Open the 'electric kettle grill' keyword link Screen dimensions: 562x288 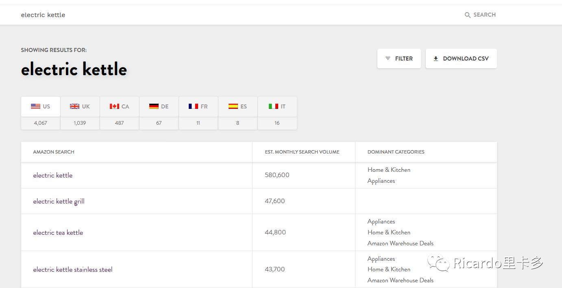[59, 201]
